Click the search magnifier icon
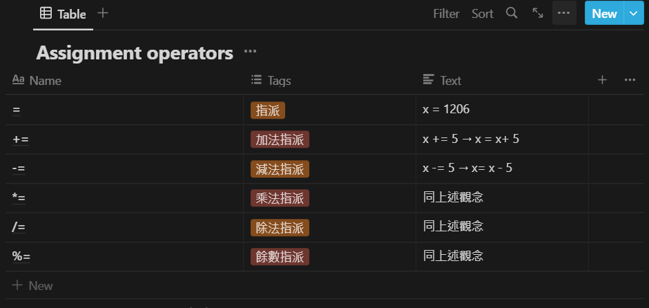This screenshot has width=649, height=308. click(512, 13)
